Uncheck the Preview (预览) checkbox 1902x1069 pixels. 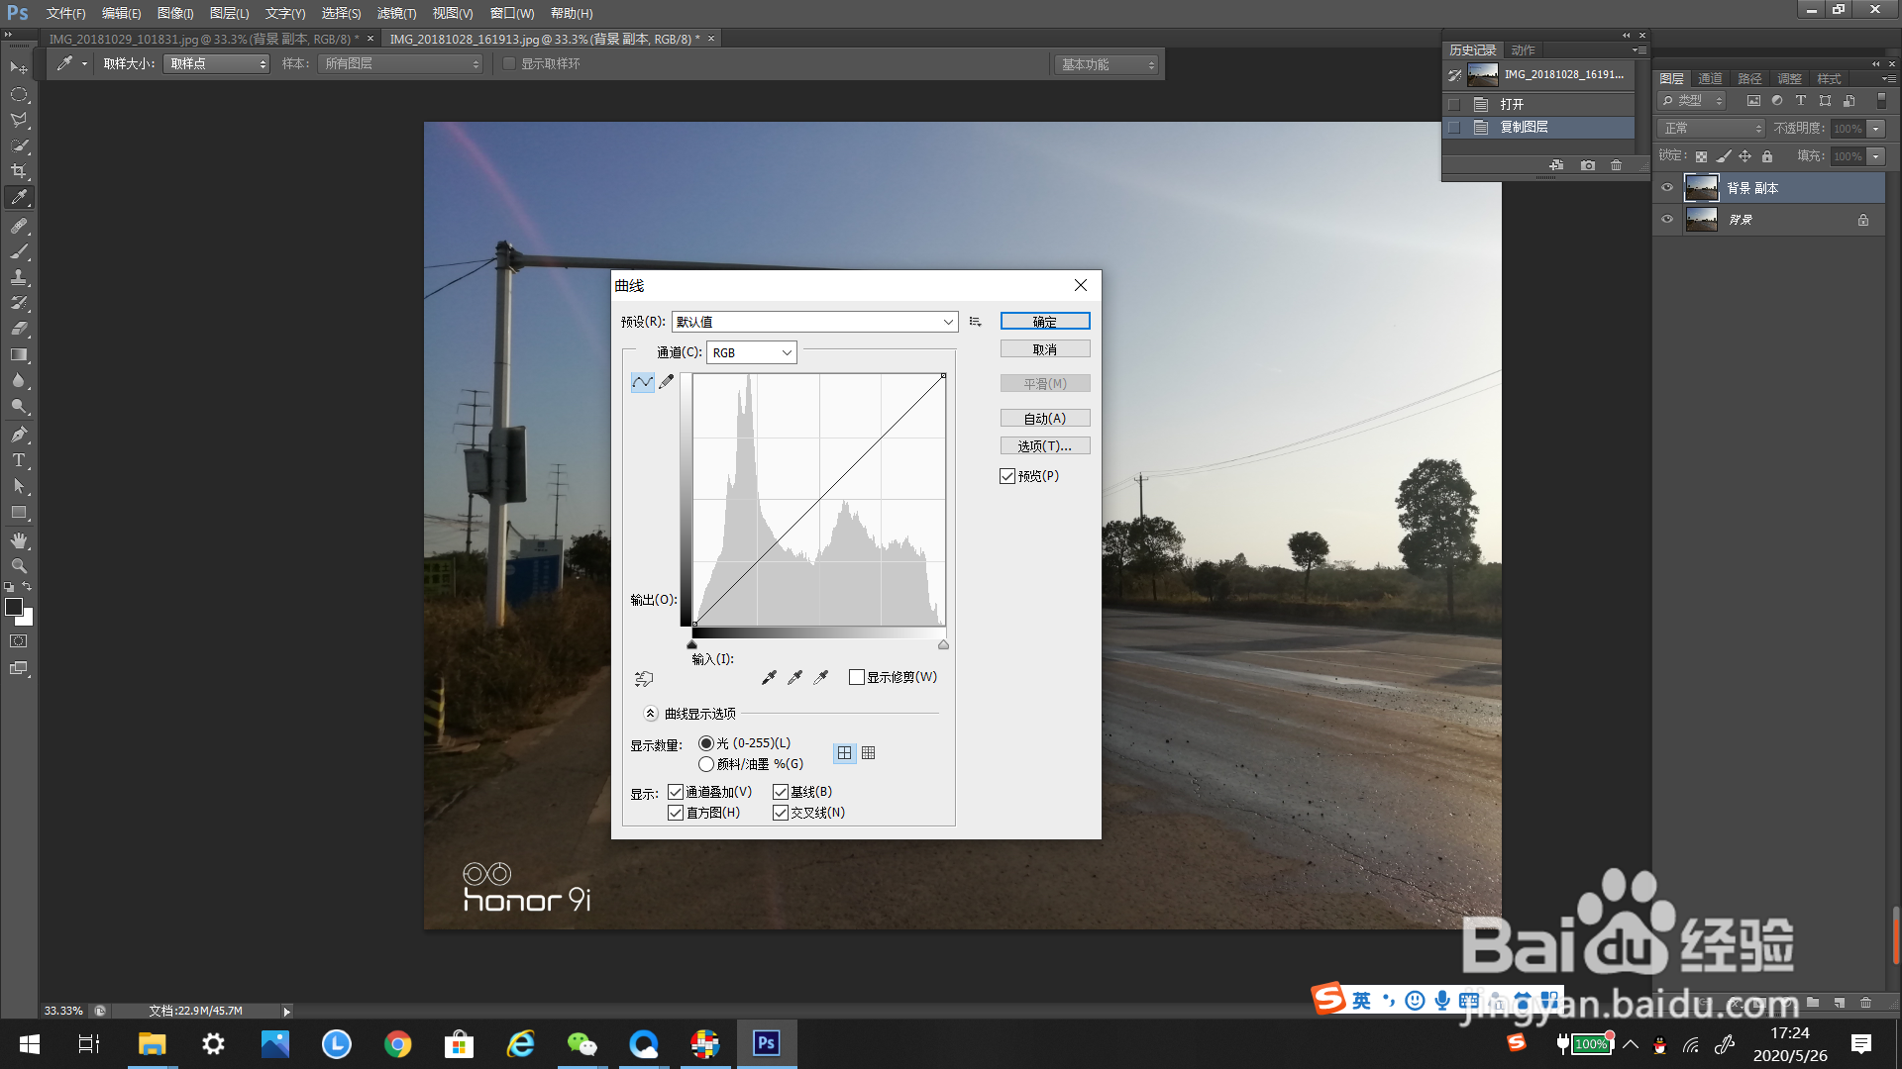pyautogui.click(x=1007, y=476)
